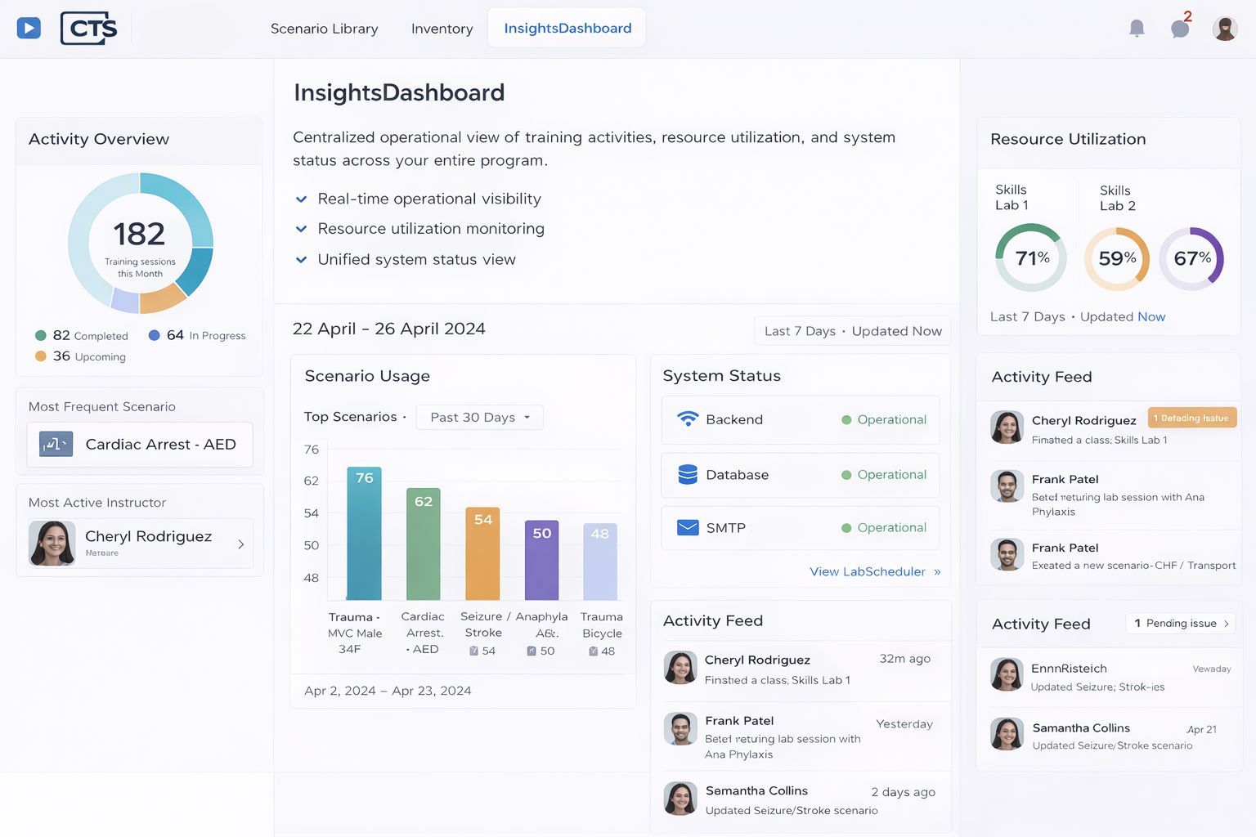Click the orange Upcoming legend dot
Image resolution: width=1256 pixels, height=837 pixels.
[x=41, y=356]
